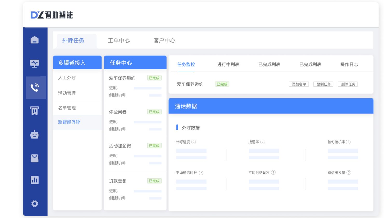The width and height of the screenshot is (384, 218).
Task: Open the help icon beside 短信出发量
Action: click(x=349, y=172)
